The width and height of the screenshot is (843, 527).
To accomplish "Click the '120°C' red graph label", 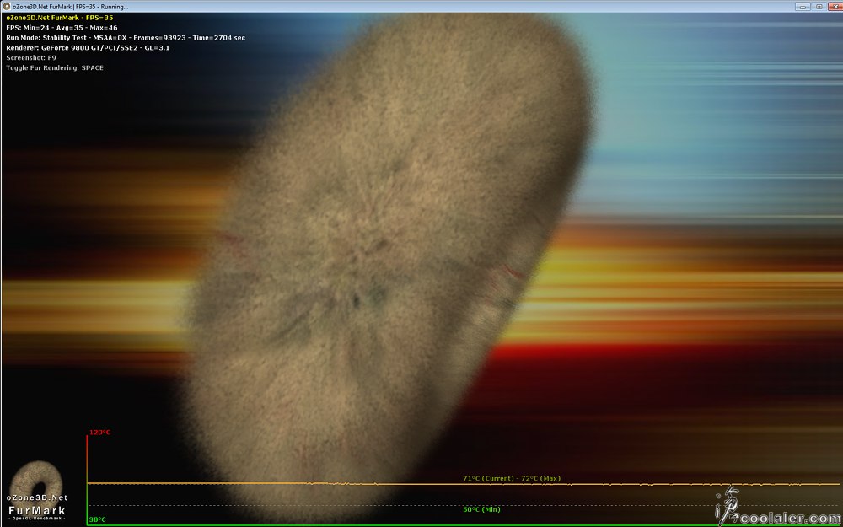I will point(100,433).
